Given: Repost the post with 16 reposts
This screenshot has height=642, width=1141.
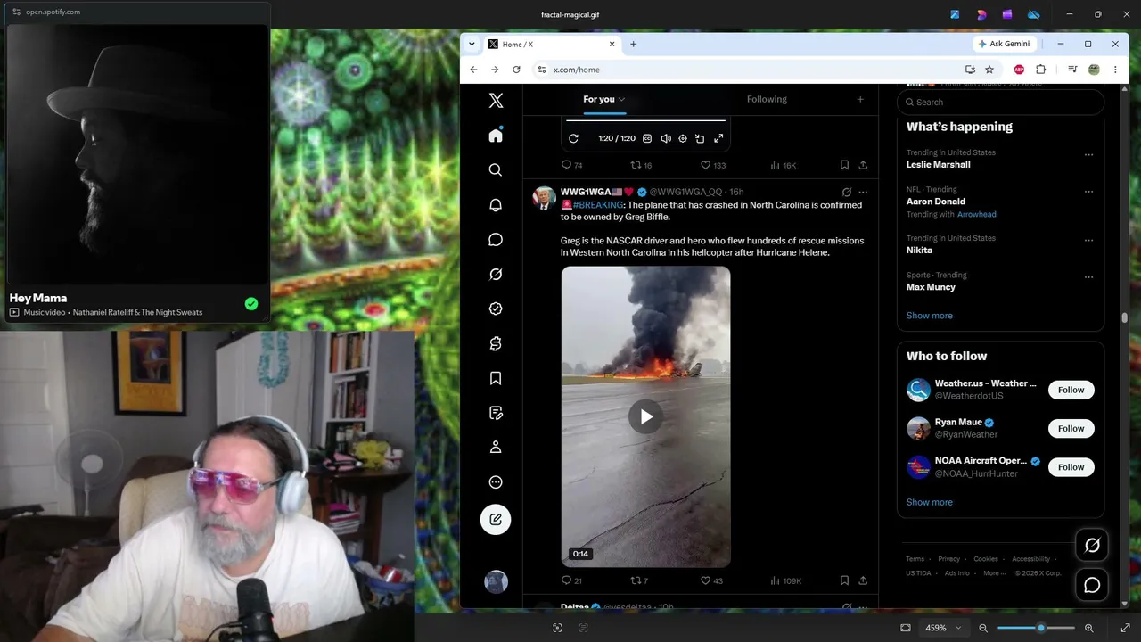Looking at the screenshot, I should pos(641,165).
